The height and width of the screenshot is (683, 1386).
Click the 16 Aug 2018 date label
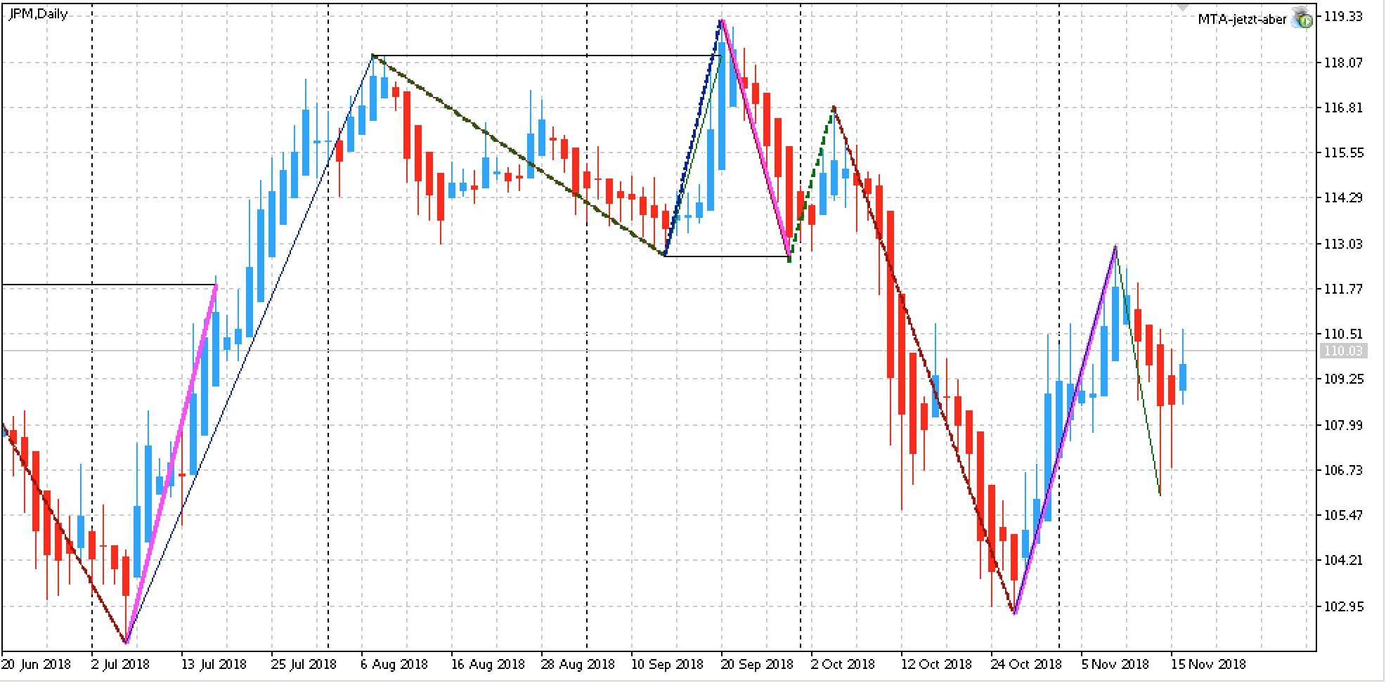point(488,664)
